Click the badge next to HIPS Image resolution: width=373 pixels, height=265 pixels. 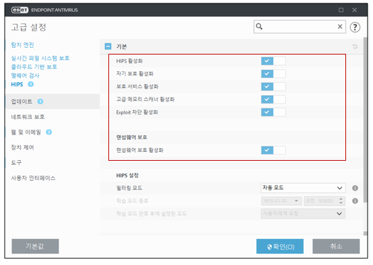pyautogui.click(x=31, y=84)
